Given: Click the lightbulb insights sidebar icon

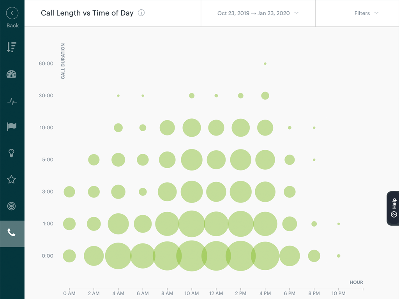Looking at the screenshot, I should [x=12, y=153].
